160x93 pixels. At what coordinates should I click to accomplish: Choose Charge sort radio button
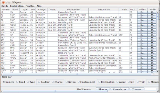(x=57, y=82)
